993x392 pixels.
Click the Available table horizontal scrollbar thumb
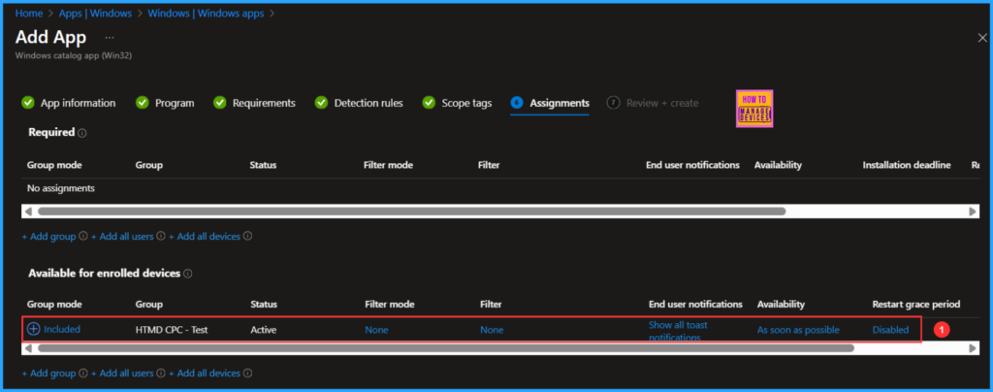[446, 348]
